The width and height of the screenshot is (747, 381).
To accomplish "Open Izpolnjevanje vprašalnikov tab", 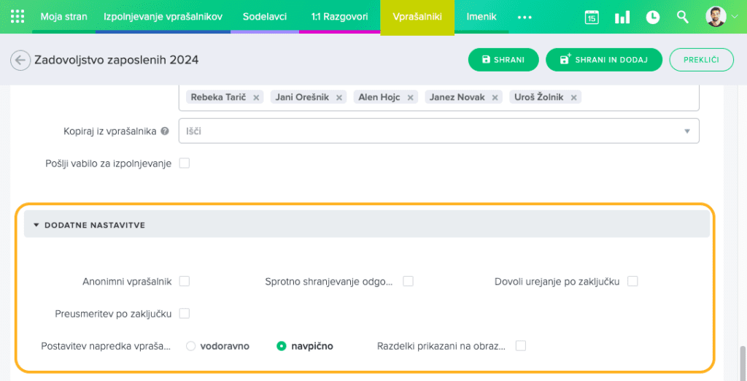I will tap(163, 17).
